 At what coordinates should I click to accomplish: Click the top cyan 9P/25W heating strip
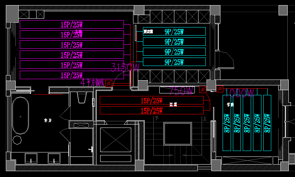(174, 32)
